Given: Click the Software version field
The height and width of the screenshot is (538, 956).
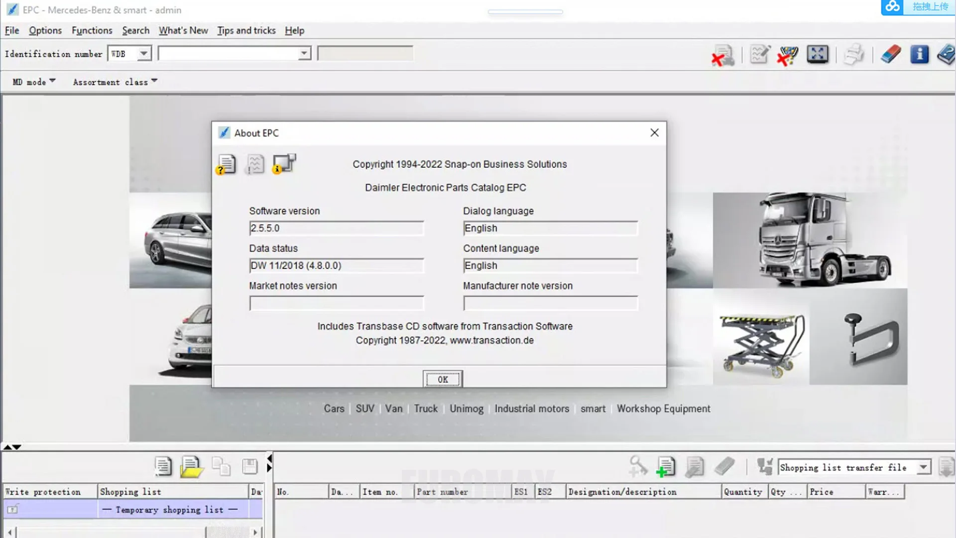Looking at the screenshot, I should 336,228.
